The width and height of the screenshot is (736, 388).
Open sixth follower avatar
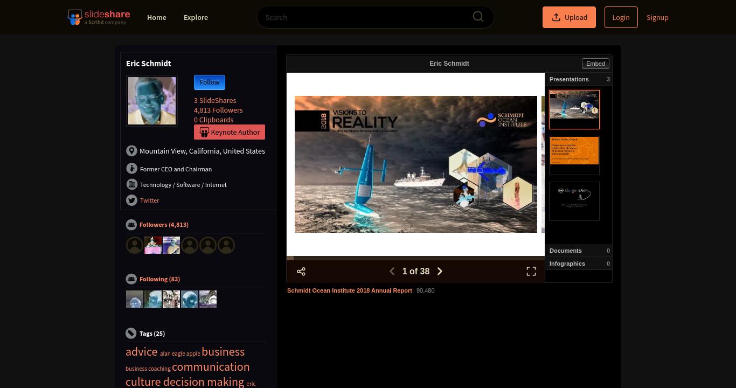pyautogui.click(x=226, y=245)
